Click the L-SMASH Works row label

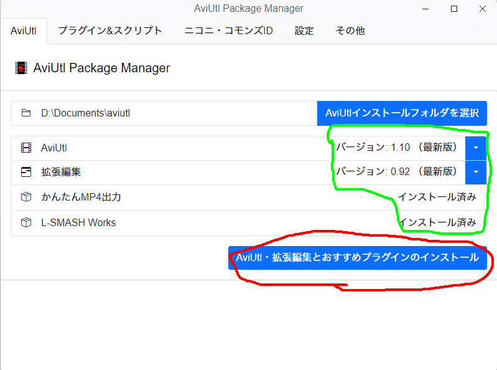pyautogui.click(x=78, y=222)
